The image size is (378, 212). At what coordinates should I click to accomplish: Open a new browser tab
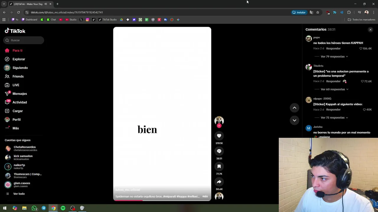[x=57, y=4]
